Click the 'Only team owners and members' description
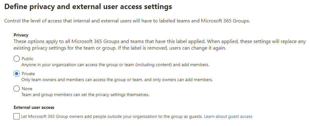The image size is (309, 126). coord(117,80)
